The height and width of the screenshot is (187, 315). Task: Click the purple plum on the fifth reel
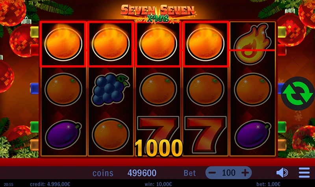(253, 134)
